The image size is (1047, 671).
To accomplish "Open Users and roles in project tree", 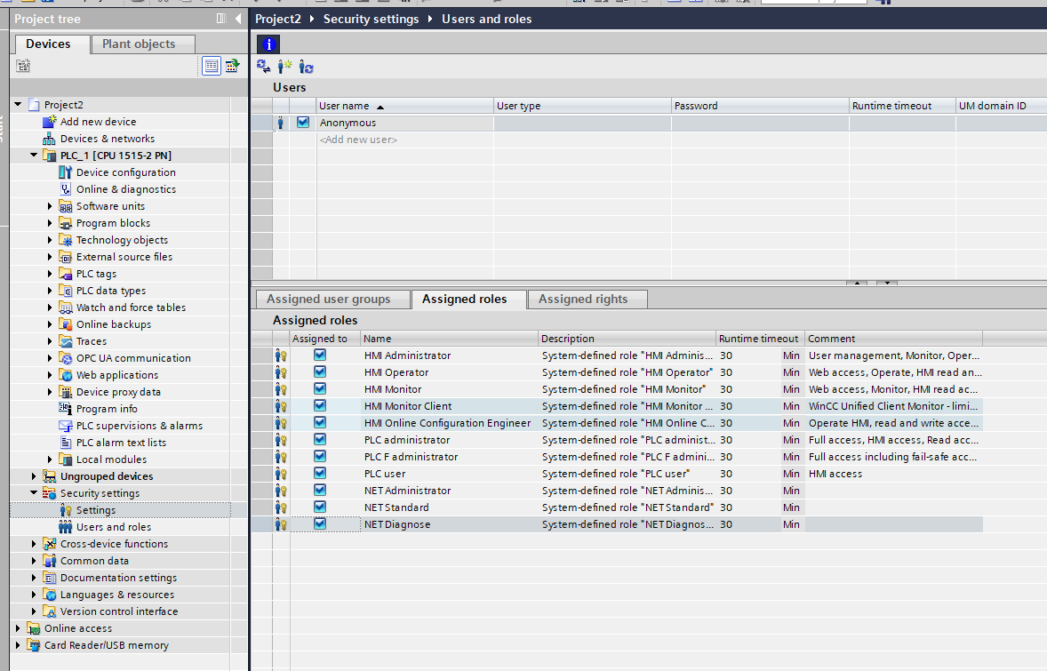I will point(113,527).
